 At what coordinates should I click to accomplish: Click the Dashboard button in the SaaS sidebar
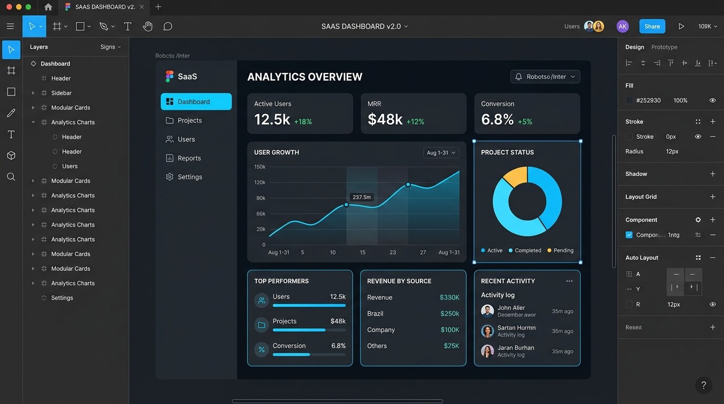pyautogui.click(x=196, y=102)
